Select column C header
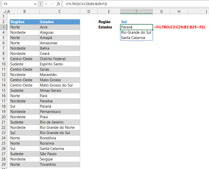 (x=60, y=12)
